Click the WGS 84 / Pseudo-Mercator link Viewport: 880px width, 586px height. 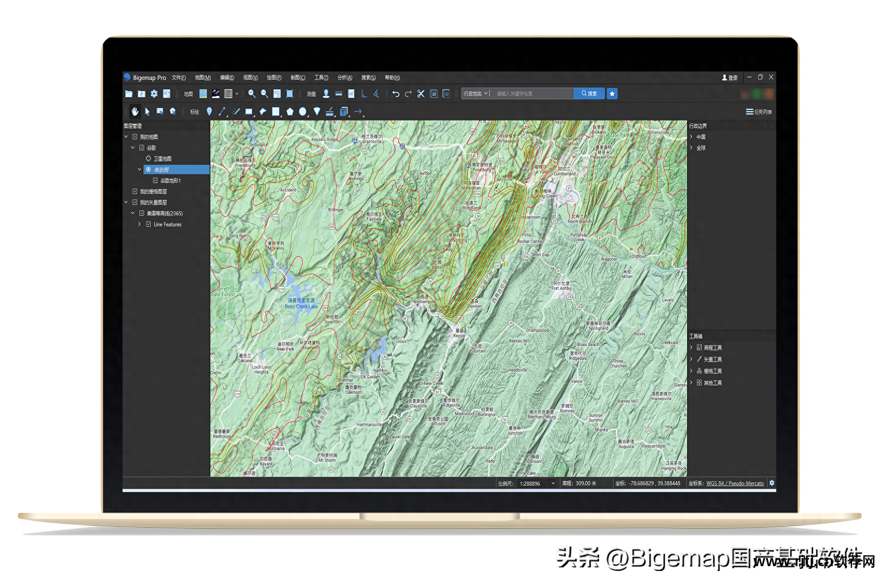[x=735, y=484]
